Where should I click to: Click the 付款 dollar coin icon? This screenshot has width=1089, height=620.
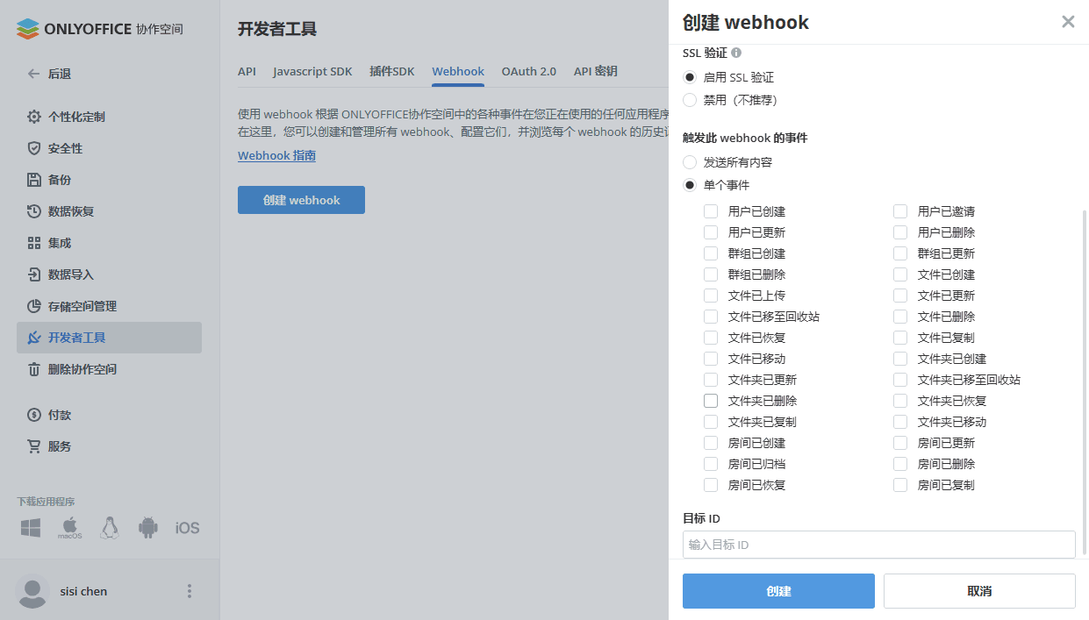click(x=34, y=415)
